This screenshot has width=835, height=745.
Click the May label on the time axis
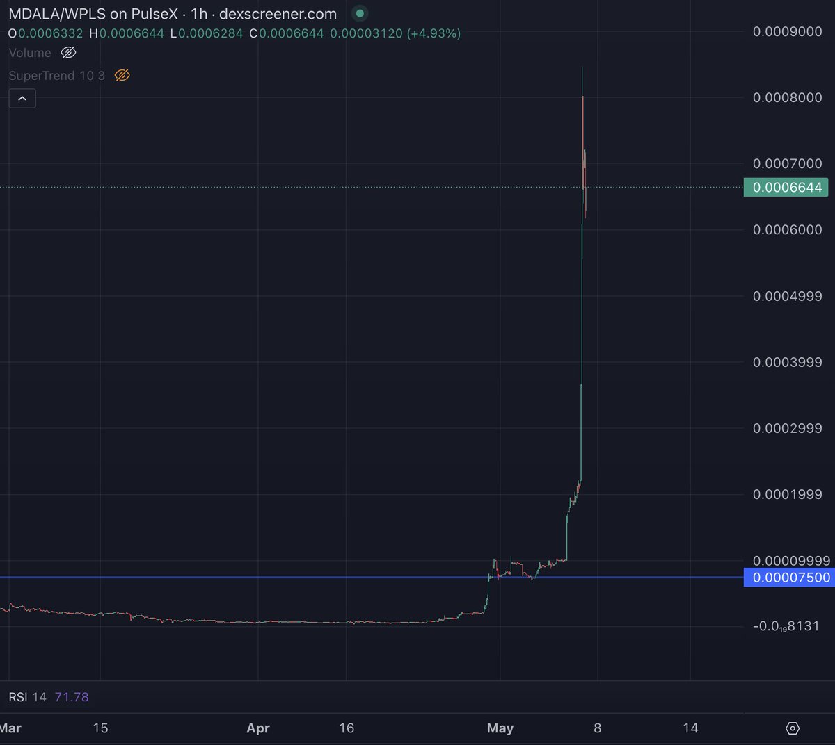coord(500,728)
